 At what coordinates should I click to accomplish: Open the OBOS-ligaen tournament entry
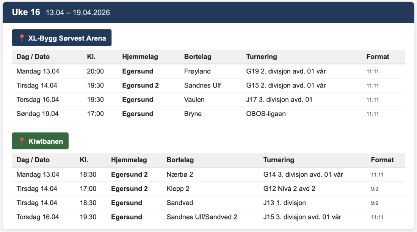266,114
